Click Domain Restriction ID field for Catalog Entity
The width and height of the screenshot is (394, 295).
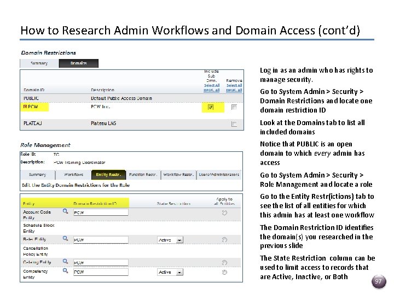click(101, 263)
